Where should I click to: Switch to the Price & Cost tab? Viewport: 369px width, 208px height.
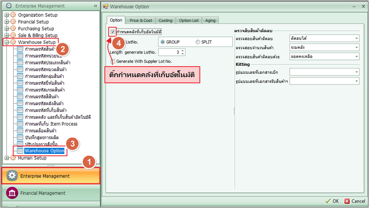141,20
